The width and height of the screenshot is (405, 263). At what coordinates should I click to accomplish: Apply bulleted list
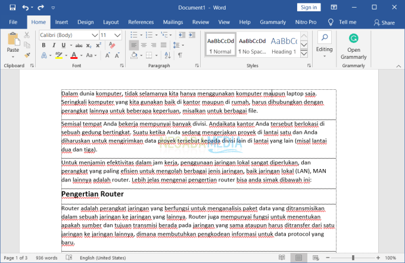134,35
